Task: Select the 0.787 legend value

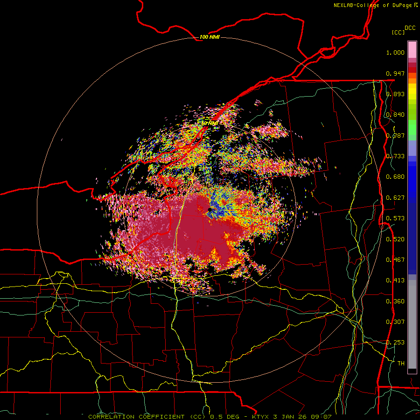Action: (x=395, y=135)
